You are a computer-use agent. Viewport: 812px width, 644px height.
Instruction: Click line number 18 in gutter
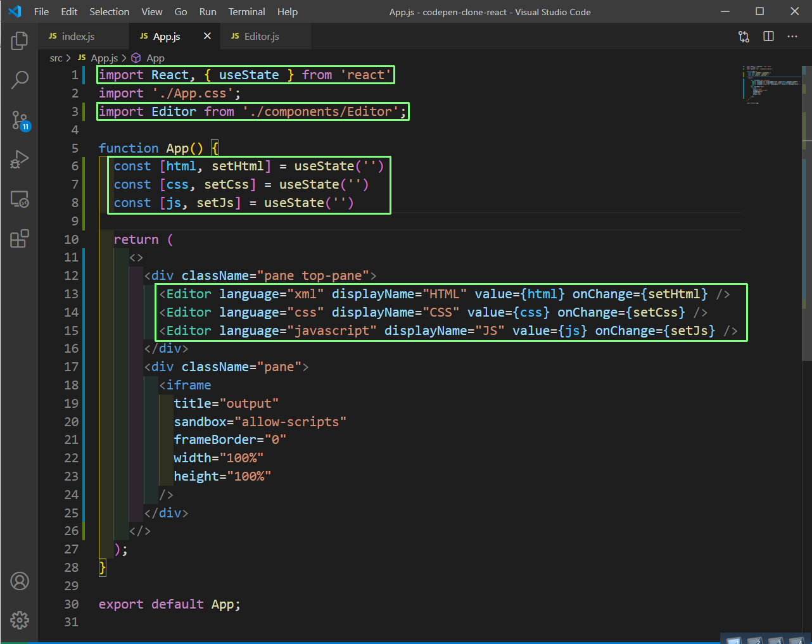(x=72, y=385)
